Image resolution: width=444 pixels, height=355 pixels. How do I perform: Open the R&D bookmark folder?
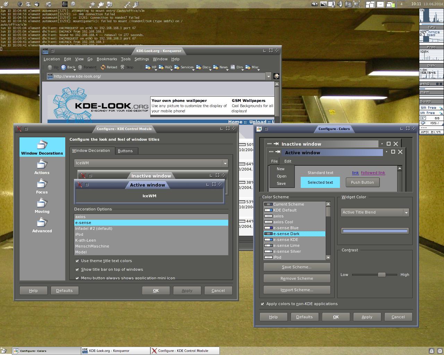(165, 67)
